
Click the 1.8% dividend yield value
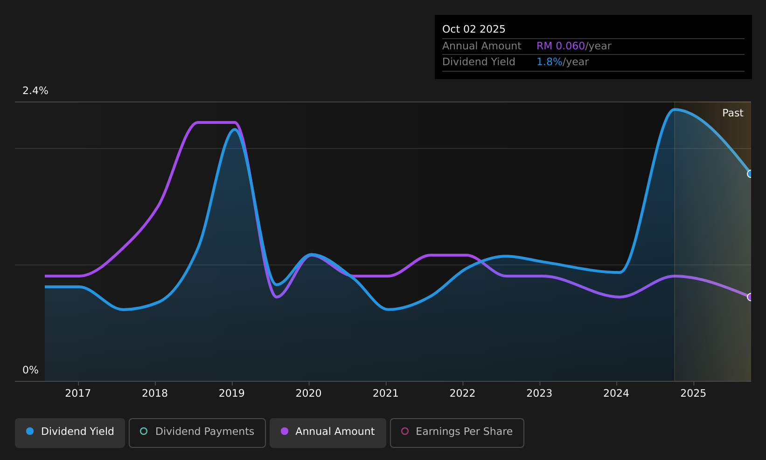(x=550, y=62)
